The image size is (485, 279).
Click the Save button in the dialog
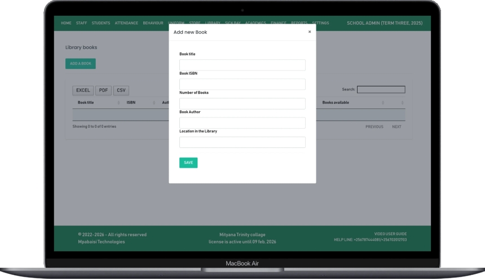(188, 163)
